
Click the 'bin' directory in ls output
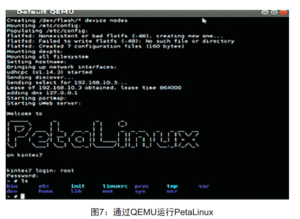pos(12,186)
